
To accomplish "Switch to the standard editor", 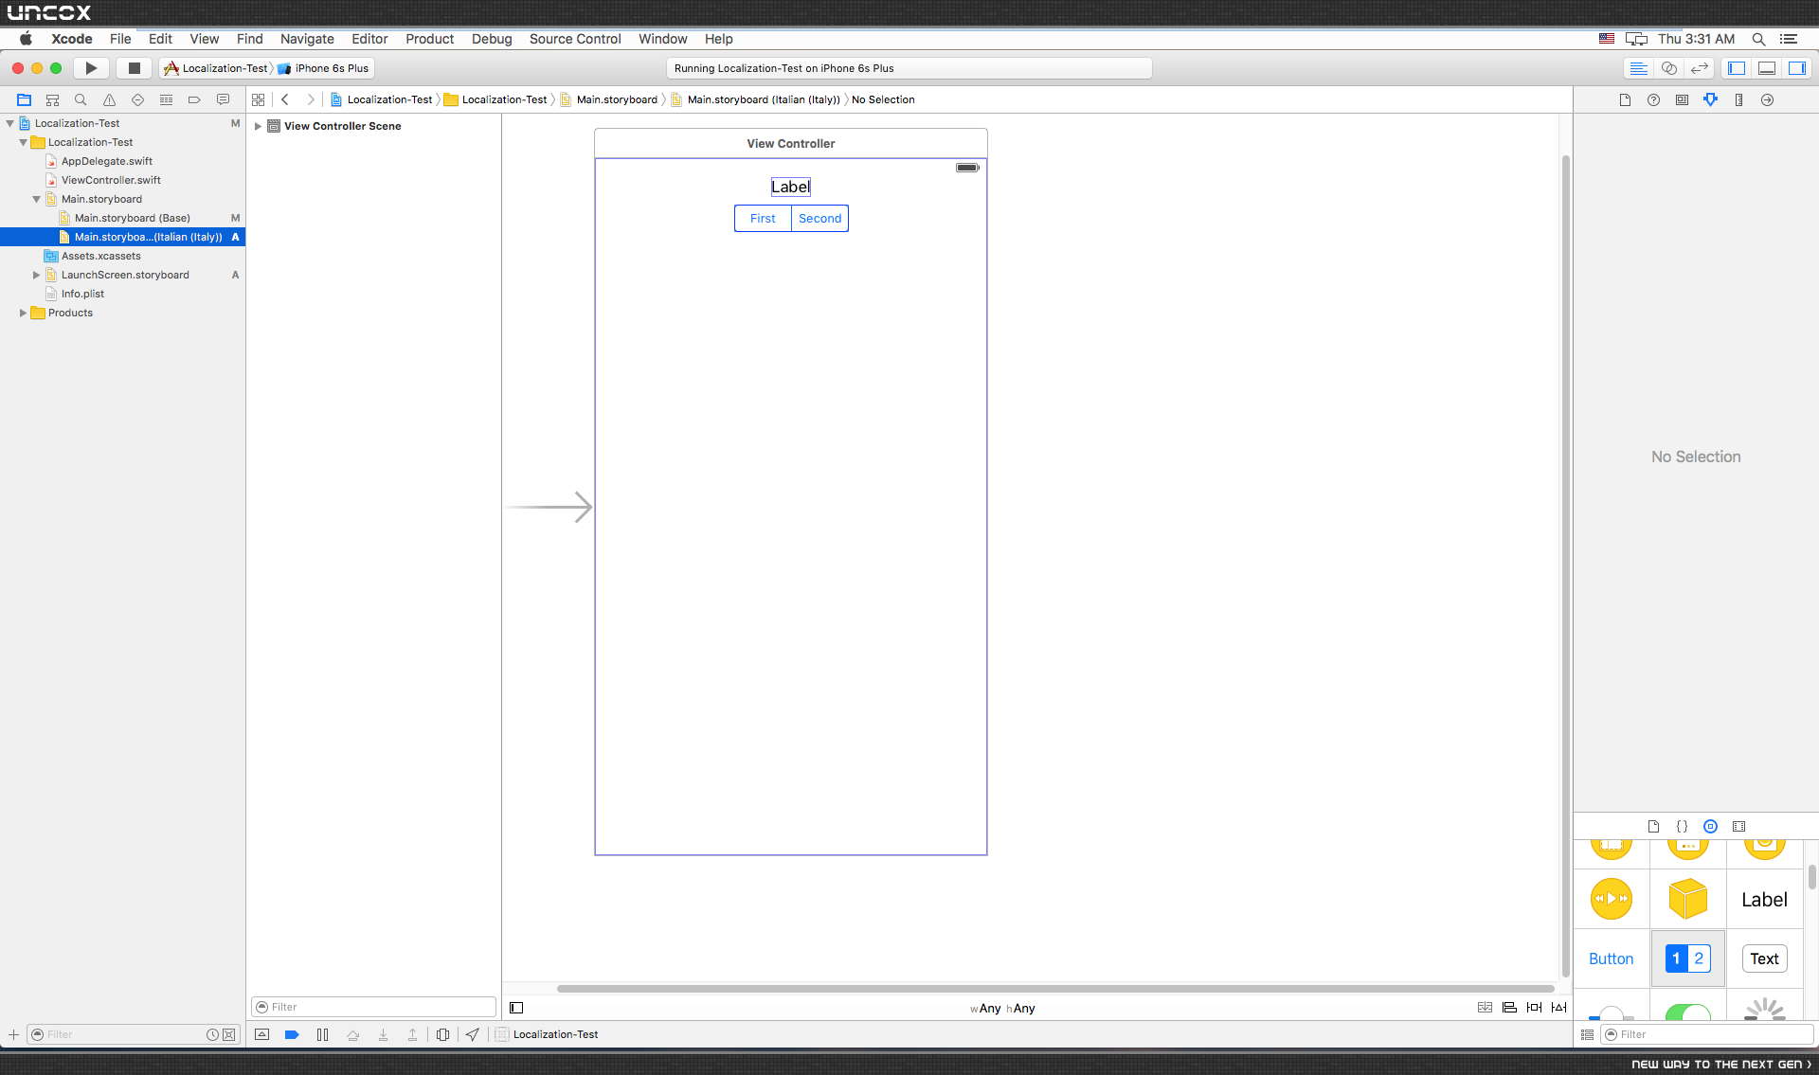I will [1638, 68].
